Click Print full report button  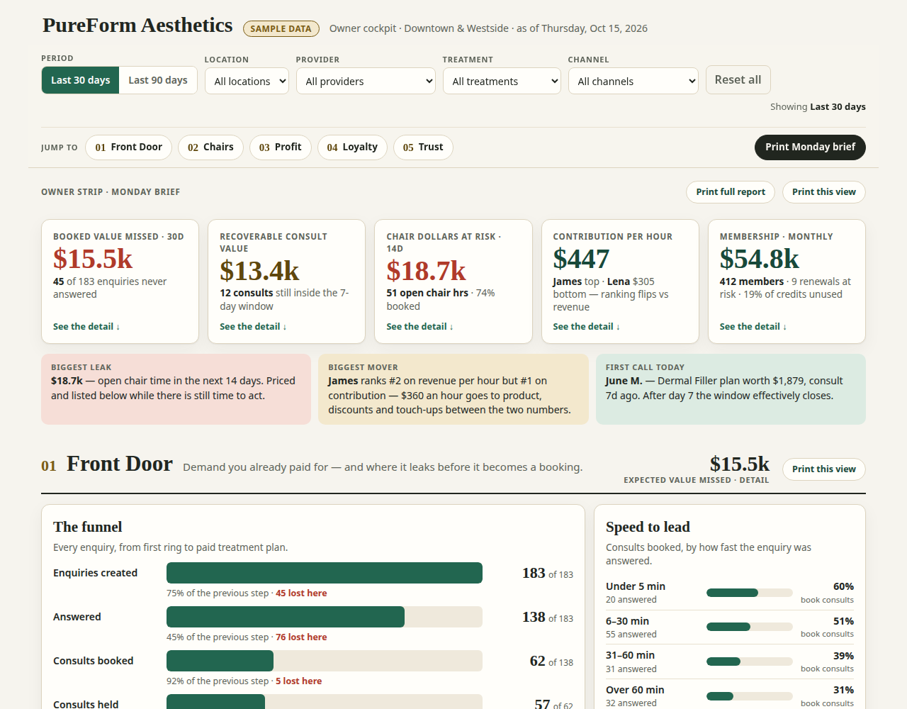(x=731, y=192)
